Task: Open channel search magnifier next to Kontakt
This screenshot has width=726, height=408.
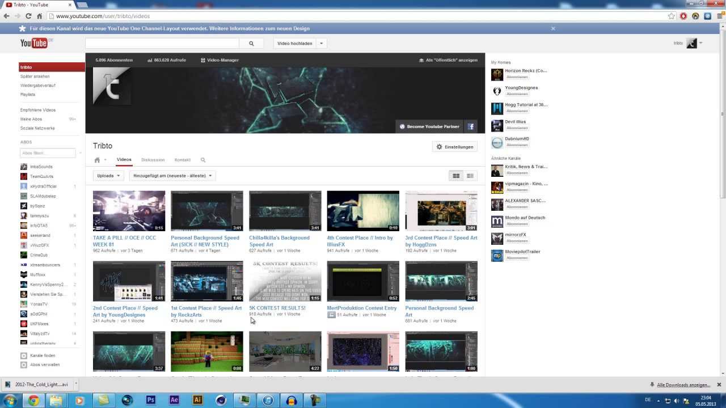Action: coord(203,160)
